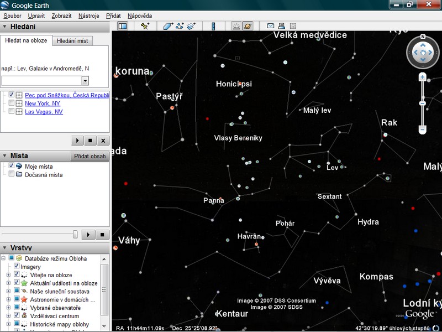Click the zoom slider handle
The height and width of the screenshot is (332, 442).
pyautogui.click(x=422, y=103)
